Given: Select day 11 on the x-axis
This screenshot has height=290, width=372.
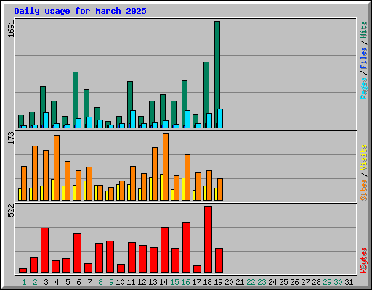Looking at the screenshot, I should coord(131,282).
